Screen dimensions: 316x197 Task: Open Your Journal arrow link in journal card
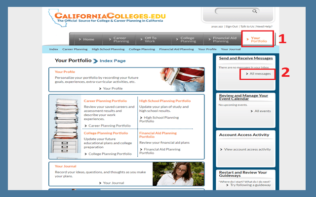[x=112, y=183]
